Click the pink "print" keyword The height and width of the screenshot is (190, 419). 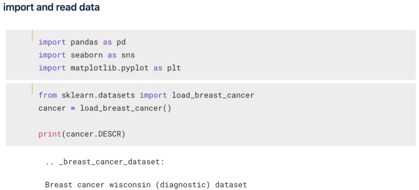tap(50, 134)
